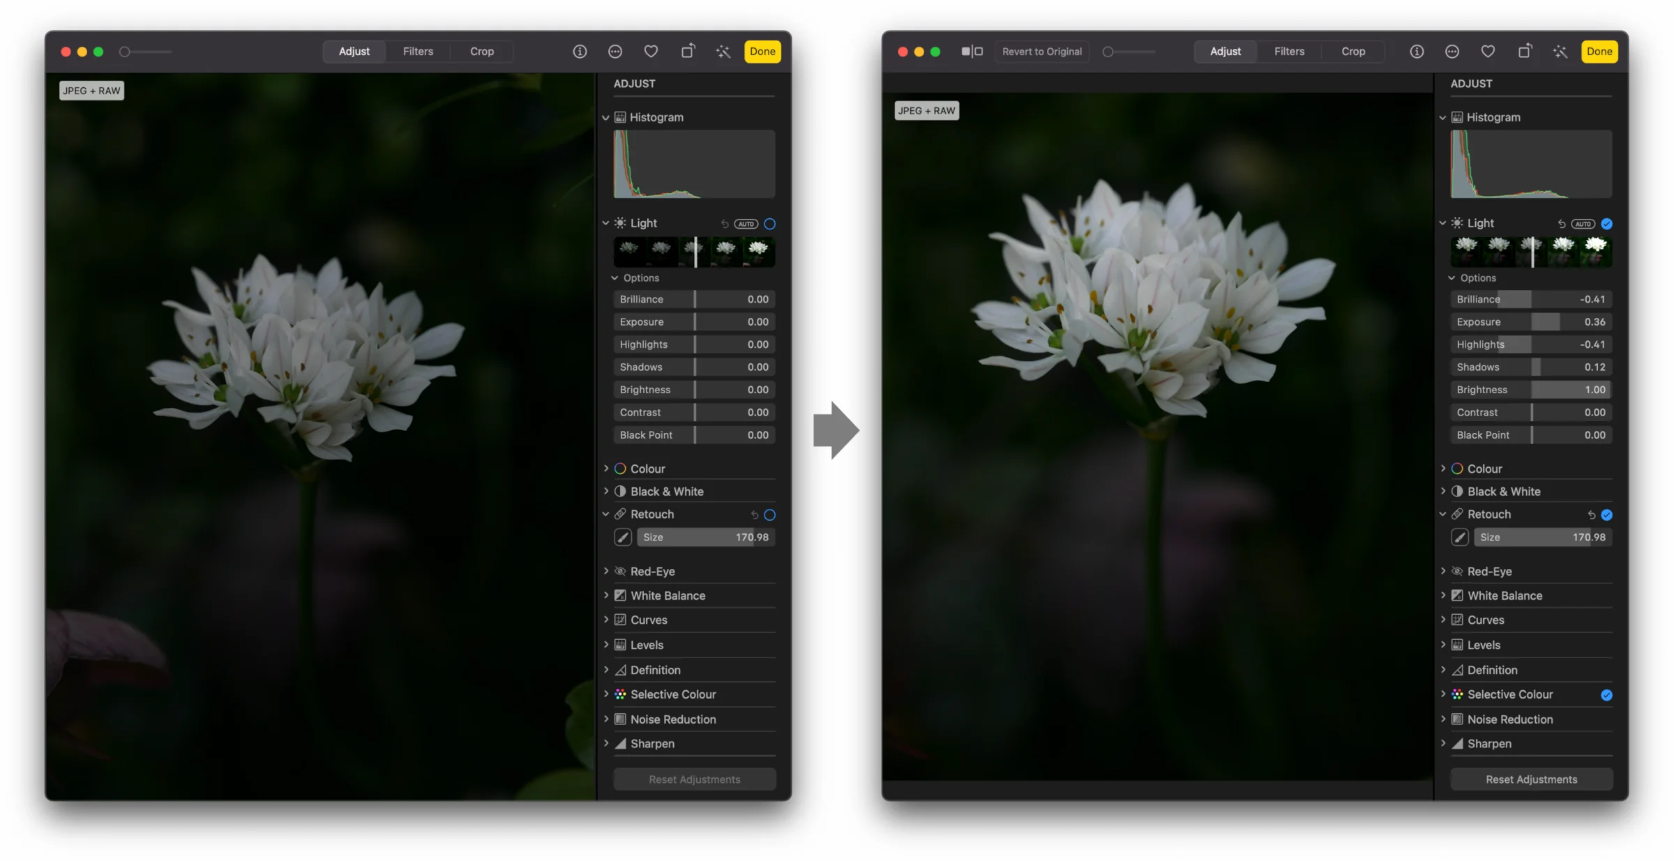Click Retouch undo arrow in left window
The image size is (1674, 861).
tap(755, 515)
